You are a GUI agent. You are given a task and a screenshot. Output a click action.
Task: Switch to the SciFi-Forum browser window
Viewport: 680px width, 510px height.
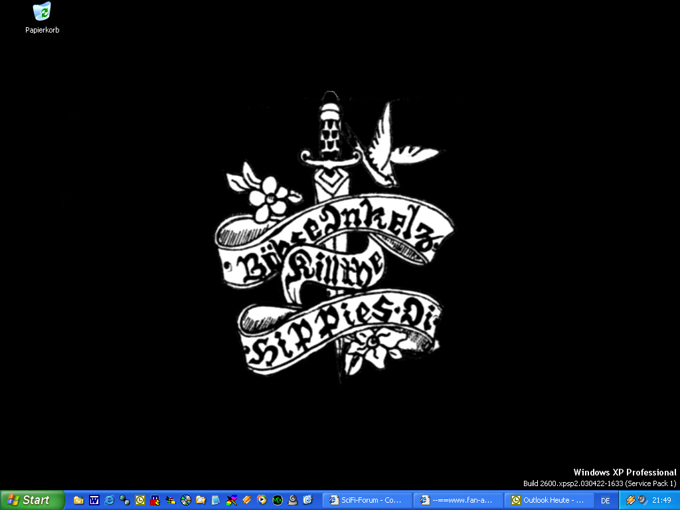pyautogui.click(x=366, y=500)
